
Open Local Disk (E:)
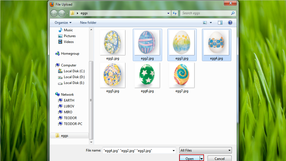(x=71, y=83)
